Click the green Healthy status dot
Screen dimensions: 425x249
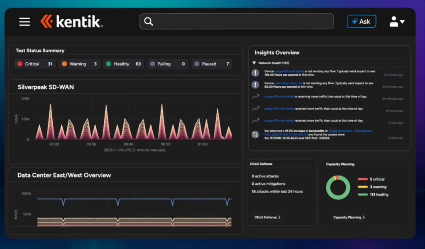tap(109, 64)
